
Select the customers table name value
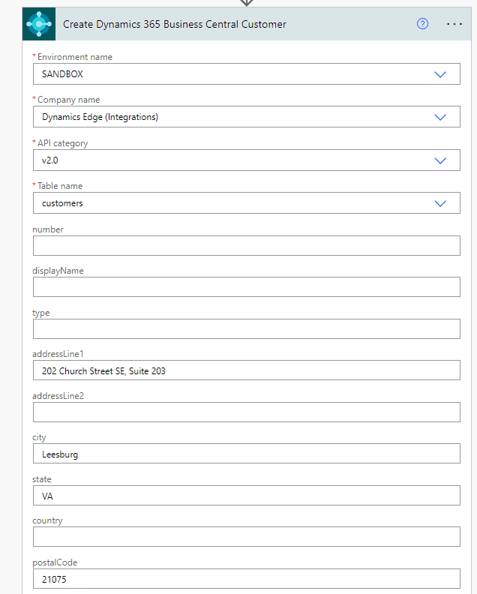(x=62, y=203)
